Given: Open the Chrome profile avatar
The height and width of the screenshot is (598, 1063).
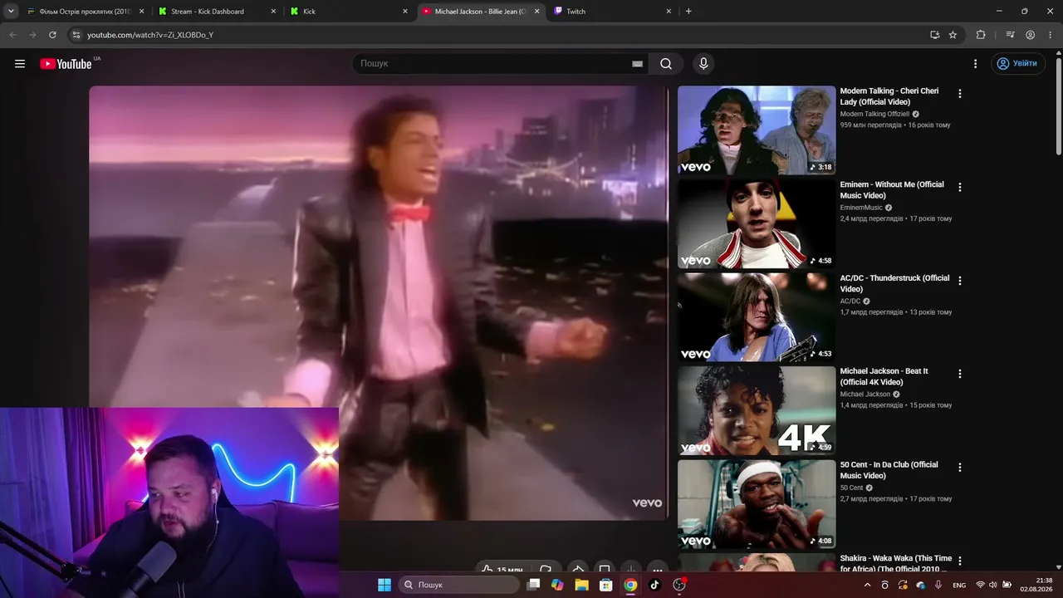Looking at the screenshot, I should 1030,35.
